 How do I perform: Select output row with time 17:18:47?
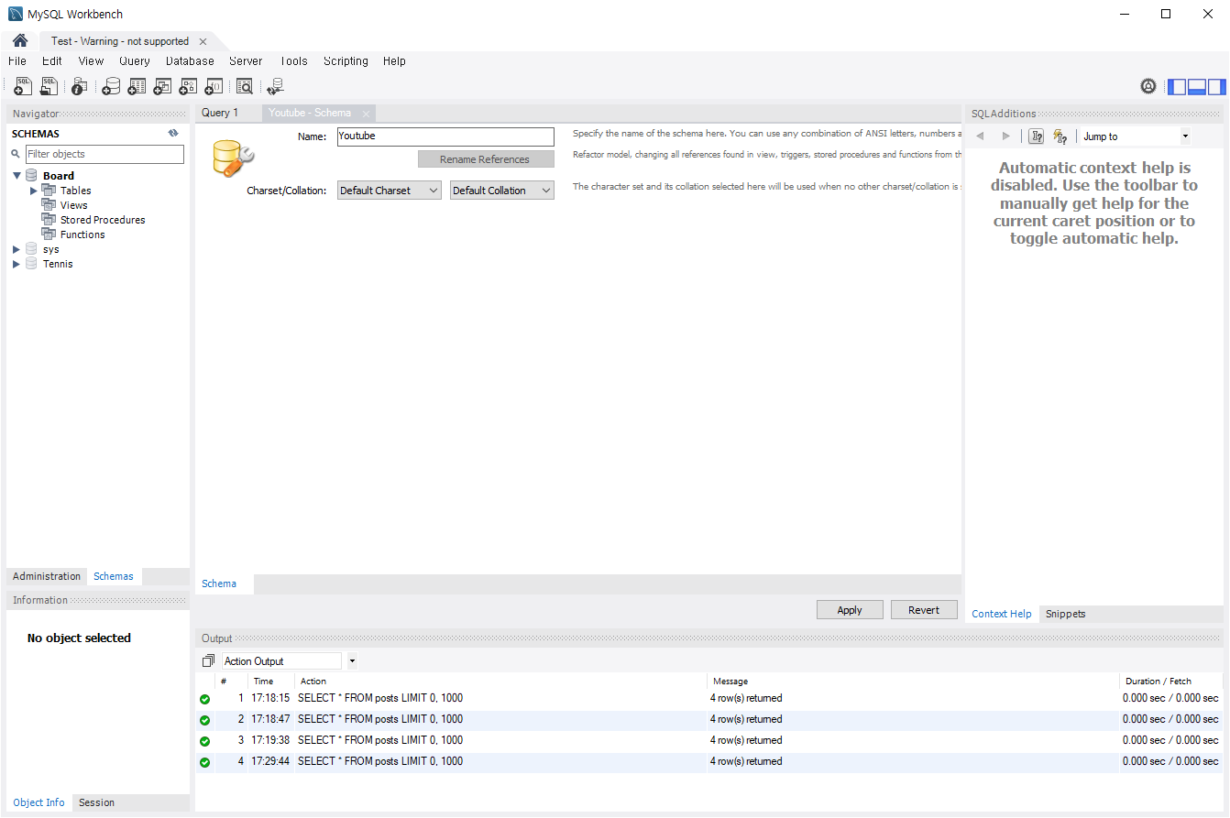708,719
